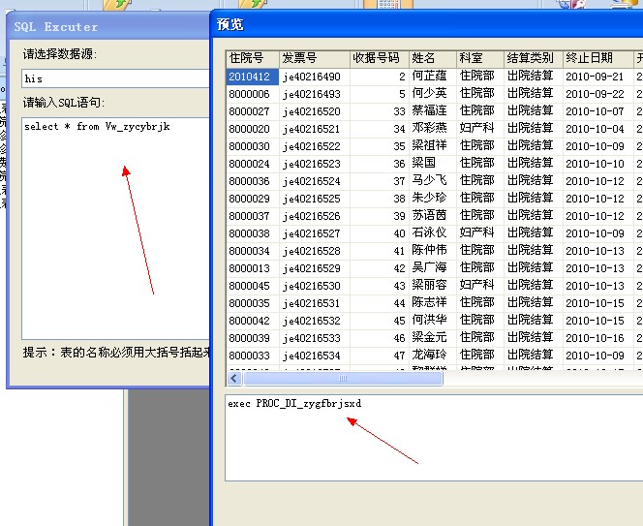643x526 pixels.
Task: Click the 姓名 column header
Action: tap(431, 58)
